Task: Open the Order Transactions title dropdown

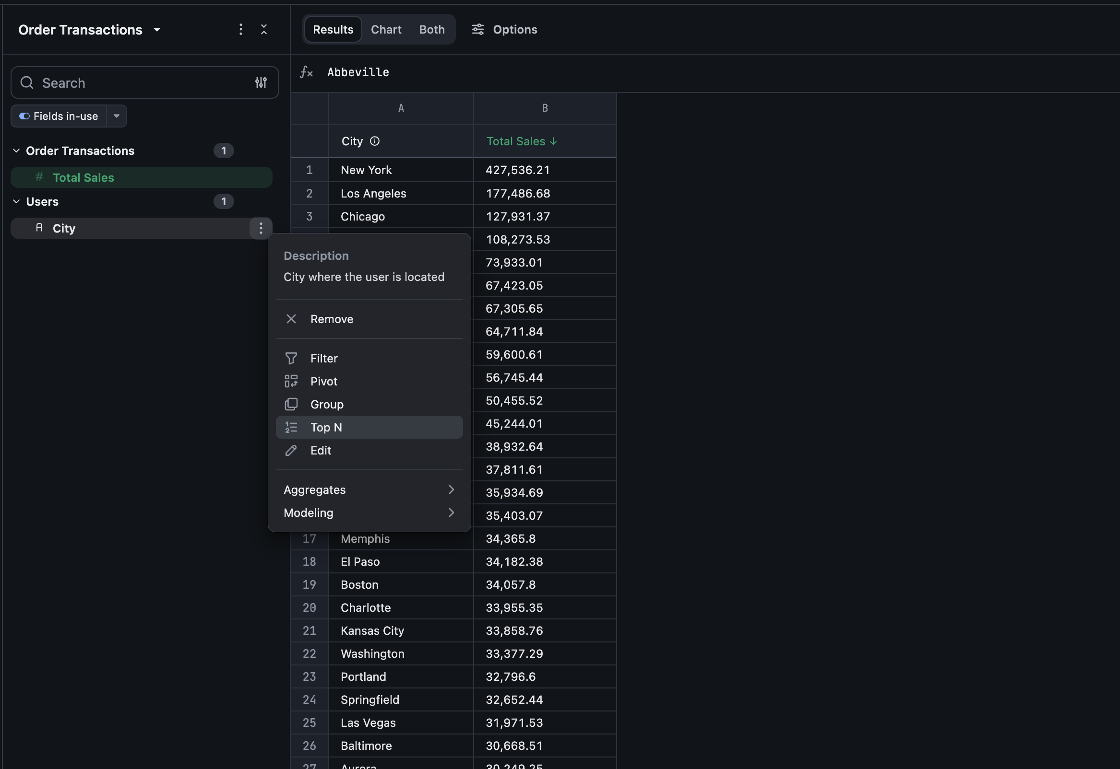Action: (157, 30)
